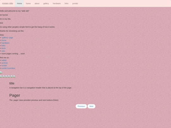This screenshot has width=171, height=128.
Task: Click the navigation bar description sentence
Action: 41,88
